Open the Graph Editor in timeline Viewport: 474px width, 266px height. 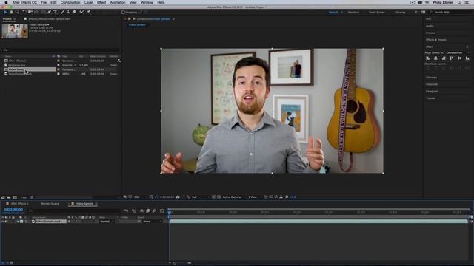(x=161, y=211)
